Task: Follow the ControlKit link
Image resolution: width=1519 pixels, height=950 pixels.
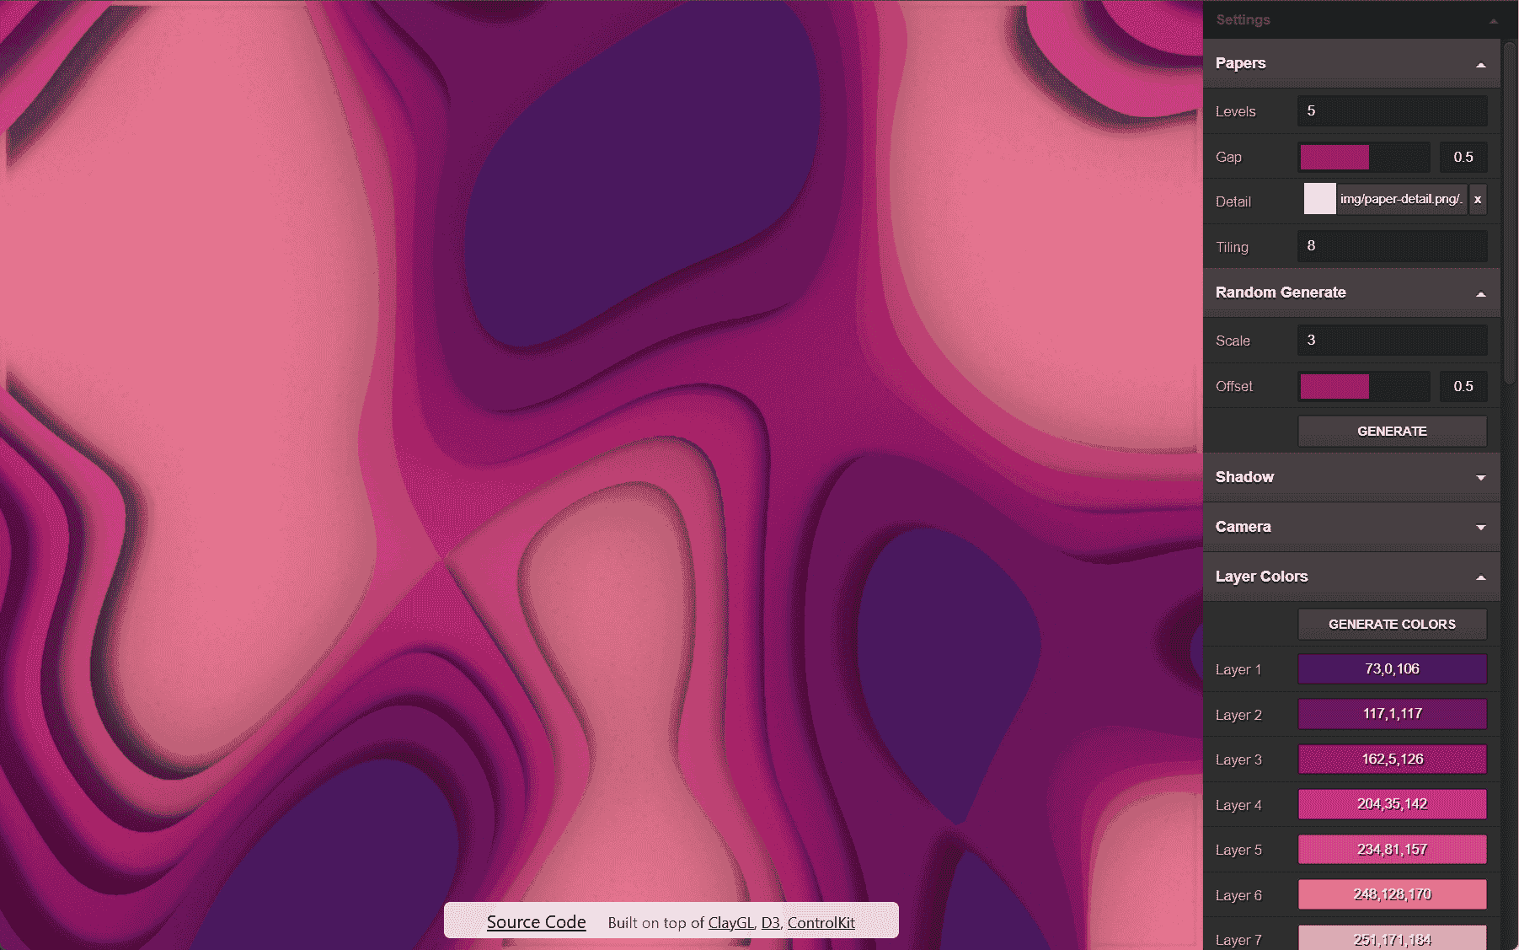Action: (821, 923)
